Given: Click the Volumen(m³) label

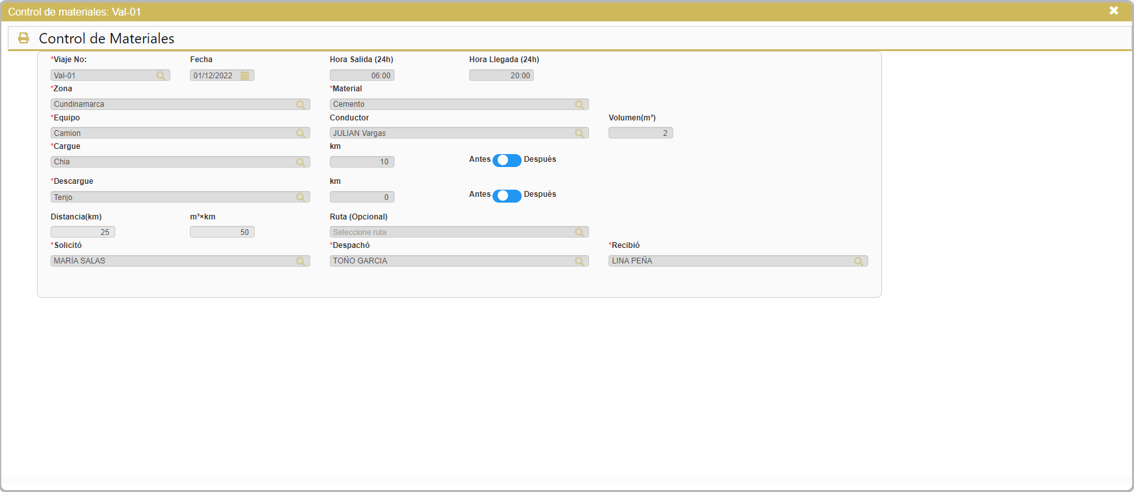Looking at the screenshot, I should click(x=632, y=118).
